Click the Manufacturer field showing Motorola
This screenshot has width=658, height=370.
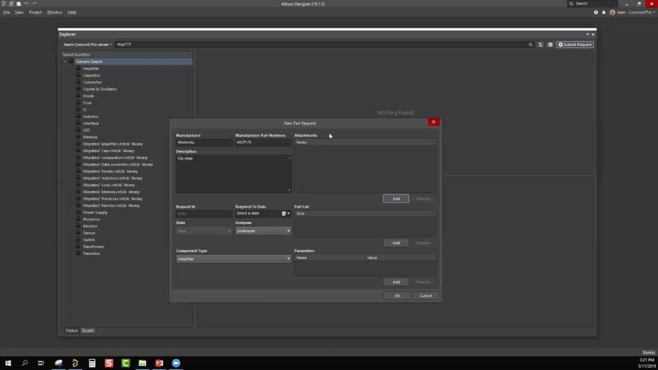[204, 143]
